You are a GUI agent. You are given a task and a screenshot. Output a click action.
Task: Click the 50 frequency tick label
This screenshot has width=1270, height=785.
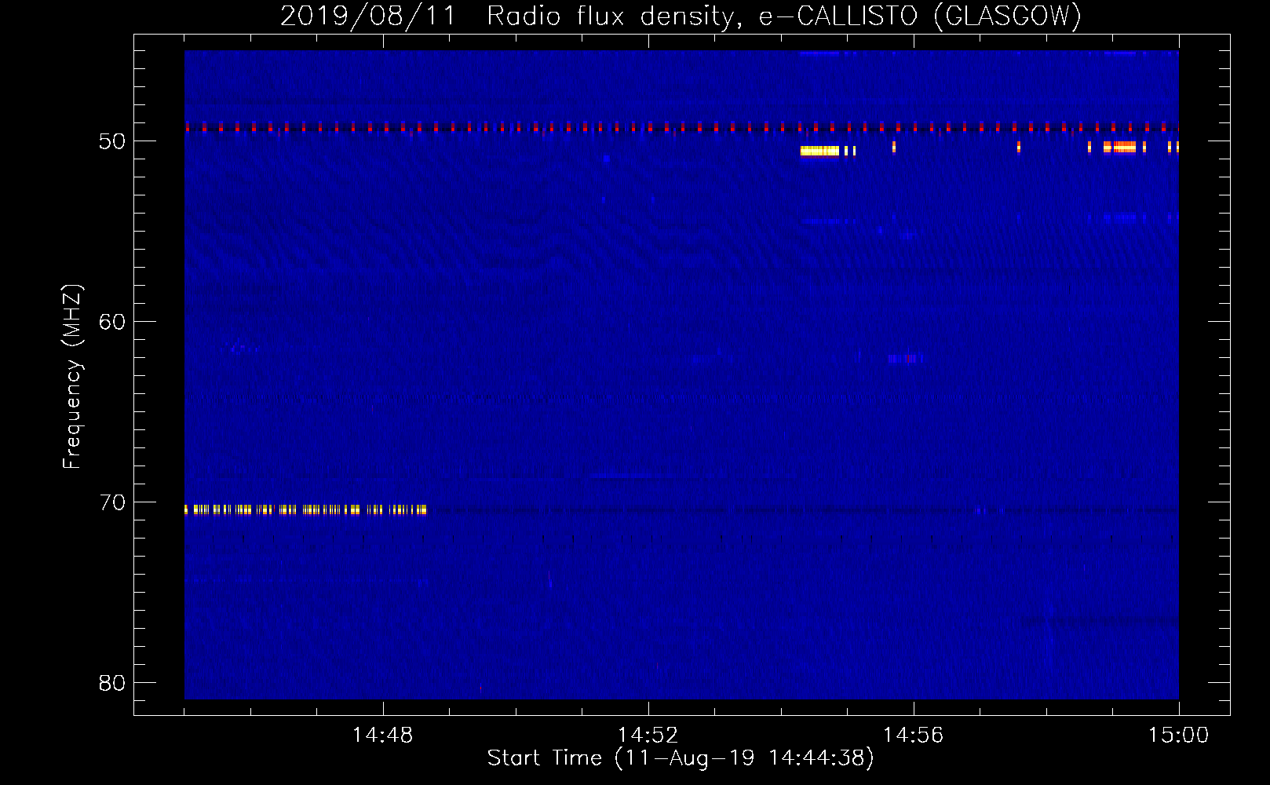pos(112,141)
